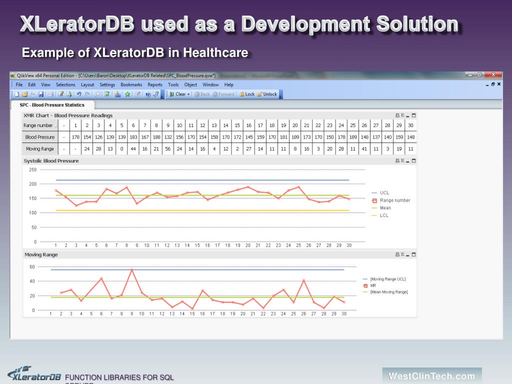Viewport: 512px width, 384px height.
Task: Print the Moving Range chart
Action: (397, 254)
